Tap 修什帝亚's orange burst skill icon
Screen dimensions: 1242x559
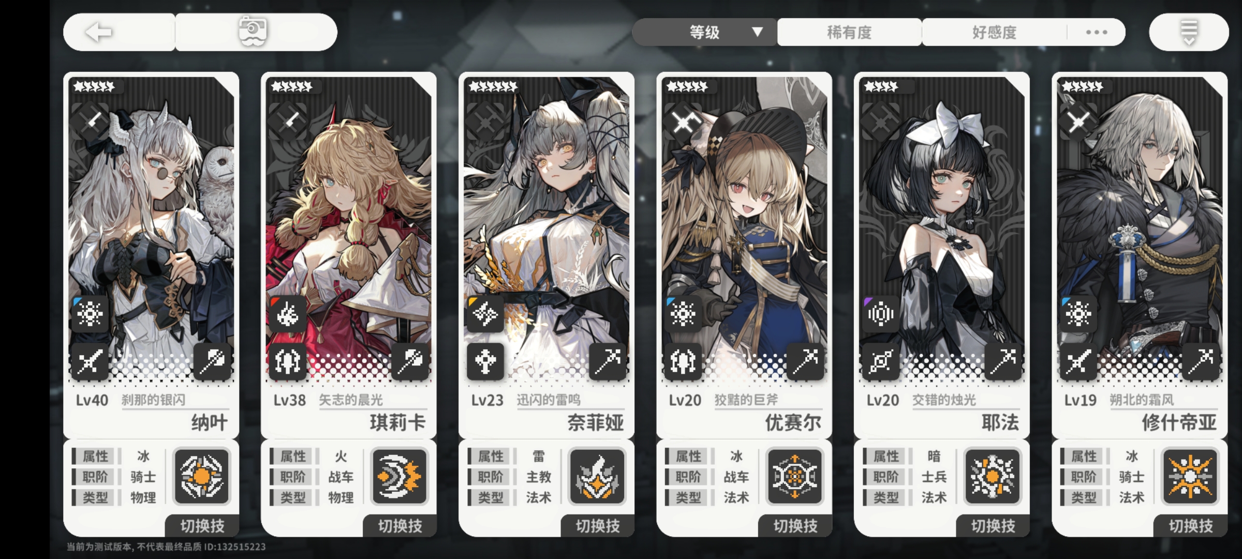click(x=1190, y=476)
